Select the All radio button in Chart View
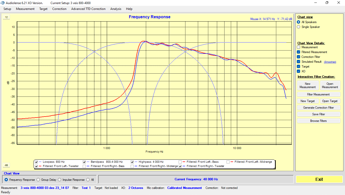This screenshot has width=345, height=195. (88, 180)
